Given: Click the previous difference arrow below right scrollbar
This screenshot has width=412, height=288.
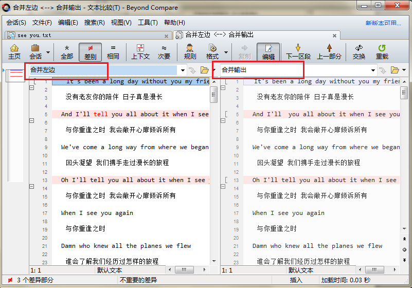Looking at the screenshot, I should pos(404,239).
